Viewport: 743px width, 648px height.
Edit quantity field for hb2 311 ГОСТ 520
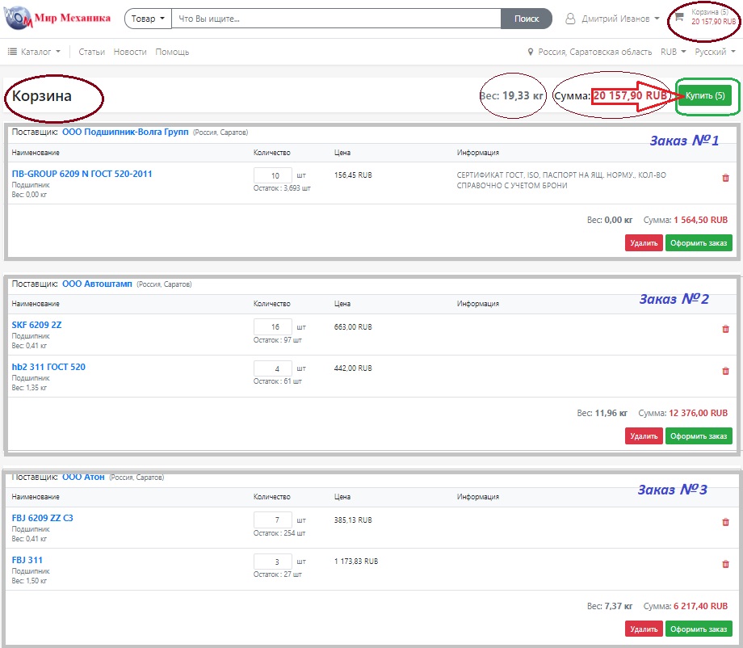tap(272, 368)
